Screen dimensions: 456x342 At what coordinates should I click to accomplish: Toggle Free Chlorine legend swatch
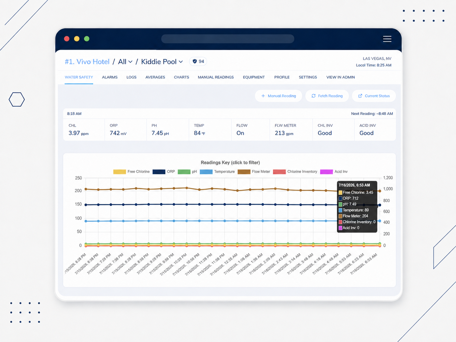[x=120, y=172]
